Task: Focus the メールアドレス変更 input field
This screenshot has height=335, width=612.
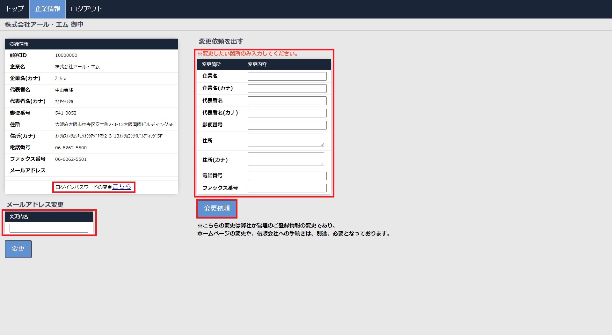Action: (49, 228)
